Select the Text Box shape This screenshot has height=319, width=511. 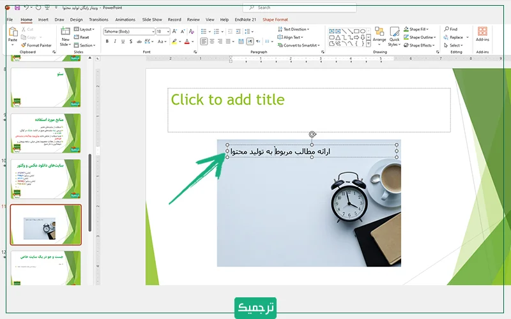click(332, 31)
